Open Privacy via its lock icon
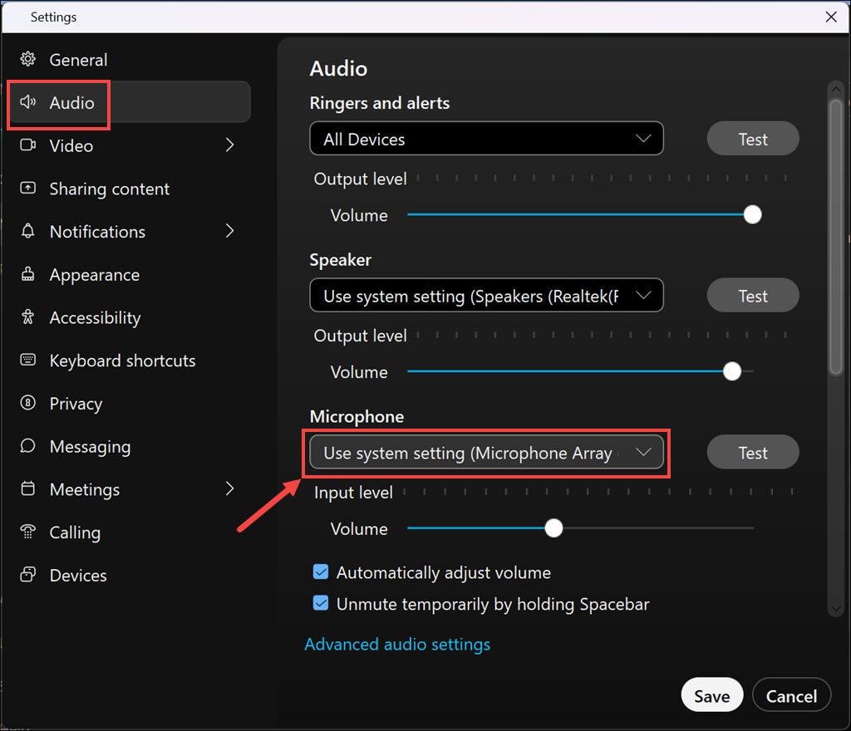This screenshot has height=731, width=851. (28, 404)
